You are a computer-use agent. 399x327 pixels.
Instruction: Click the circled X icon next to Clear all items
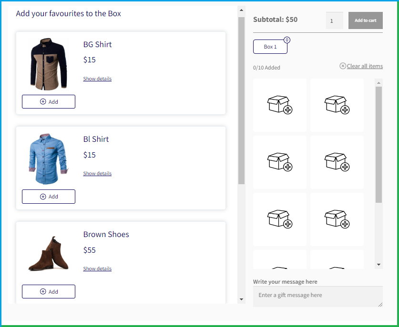pos(342,66)
